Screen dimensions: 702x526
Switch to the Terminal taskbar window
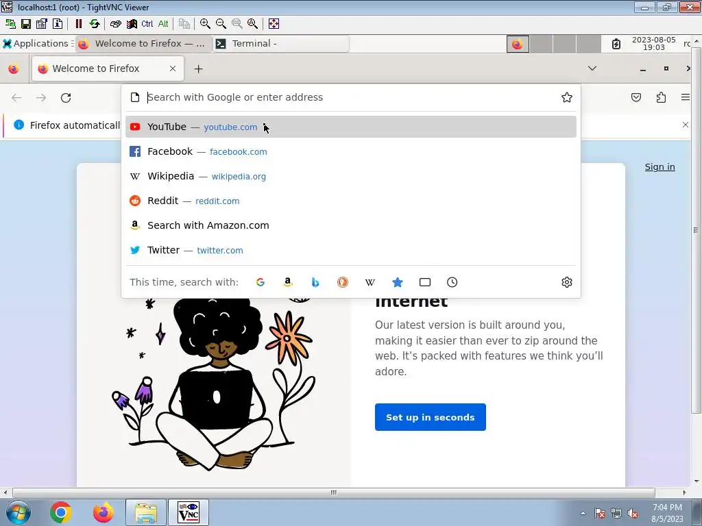[280, 43]
